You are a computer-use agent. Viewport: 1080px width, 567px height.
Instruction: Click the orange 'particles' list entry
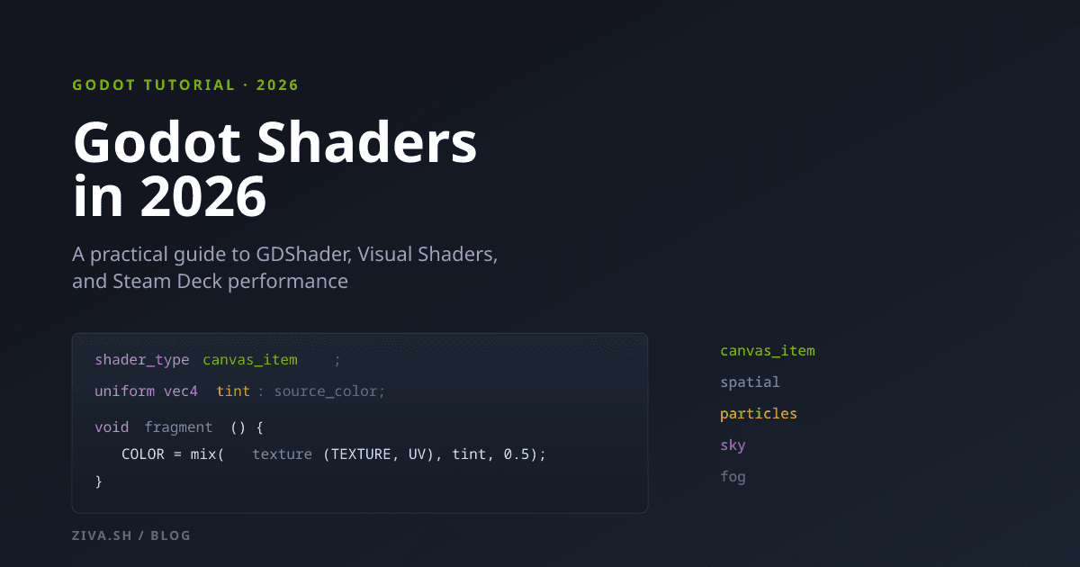pos(759,414)
